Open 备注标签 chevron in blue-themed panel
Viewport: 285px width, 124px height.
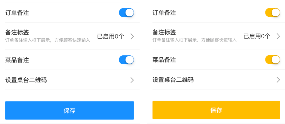[x=132, y=36]
